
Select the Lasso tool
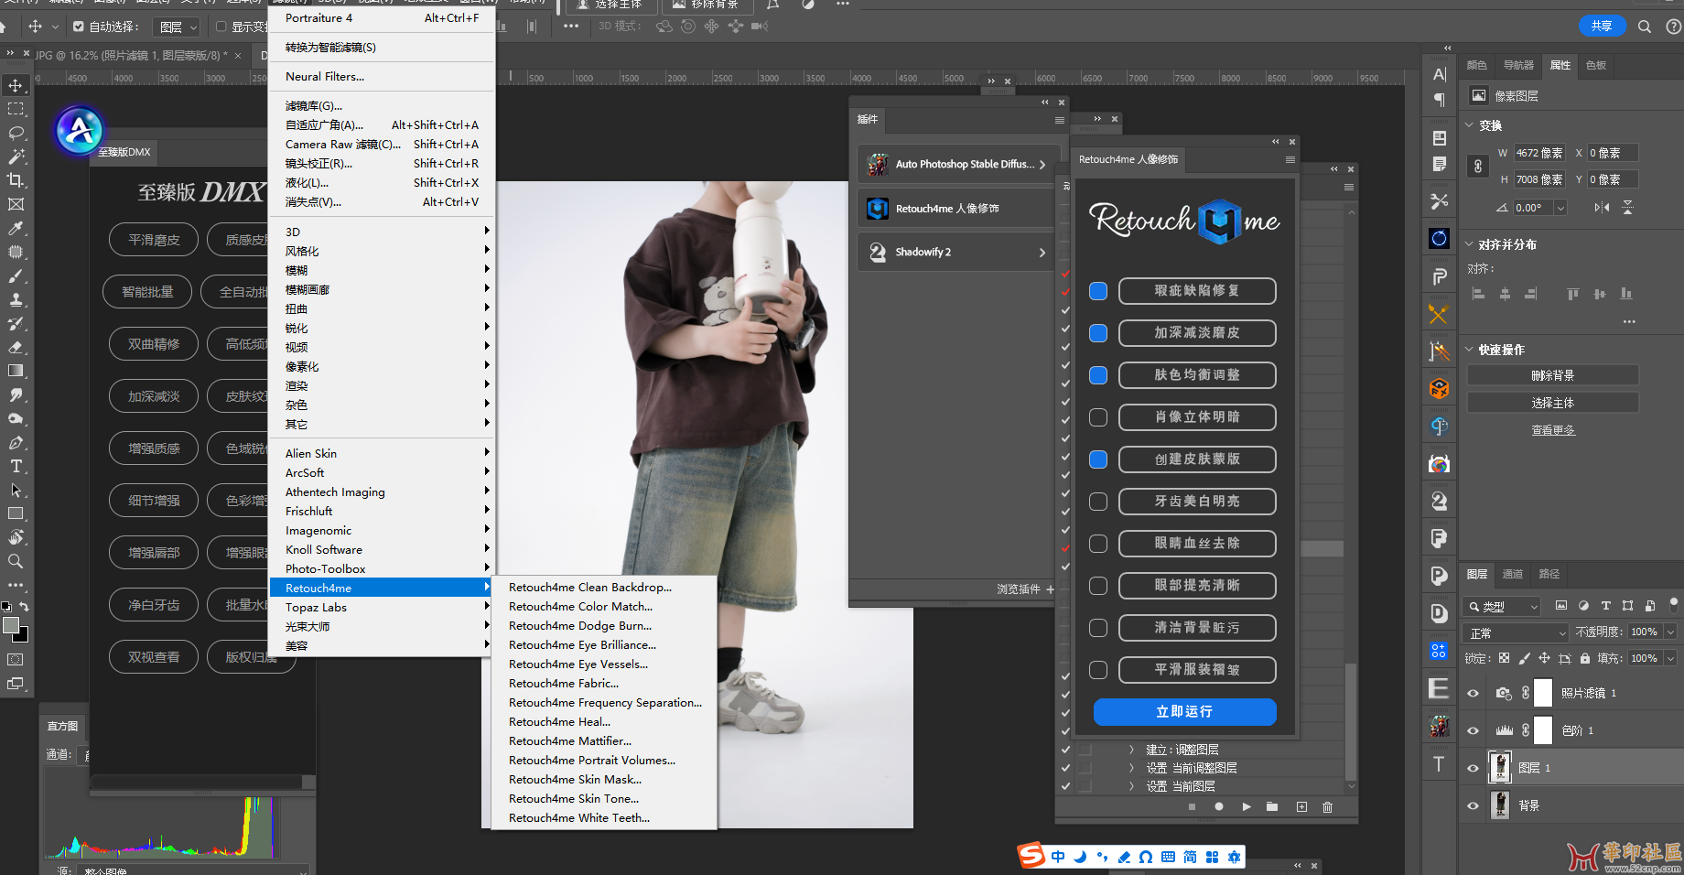(16, 133)
